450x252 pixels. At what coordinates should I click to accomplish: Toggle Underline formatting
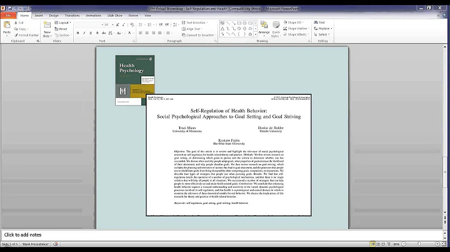[91, 33]
